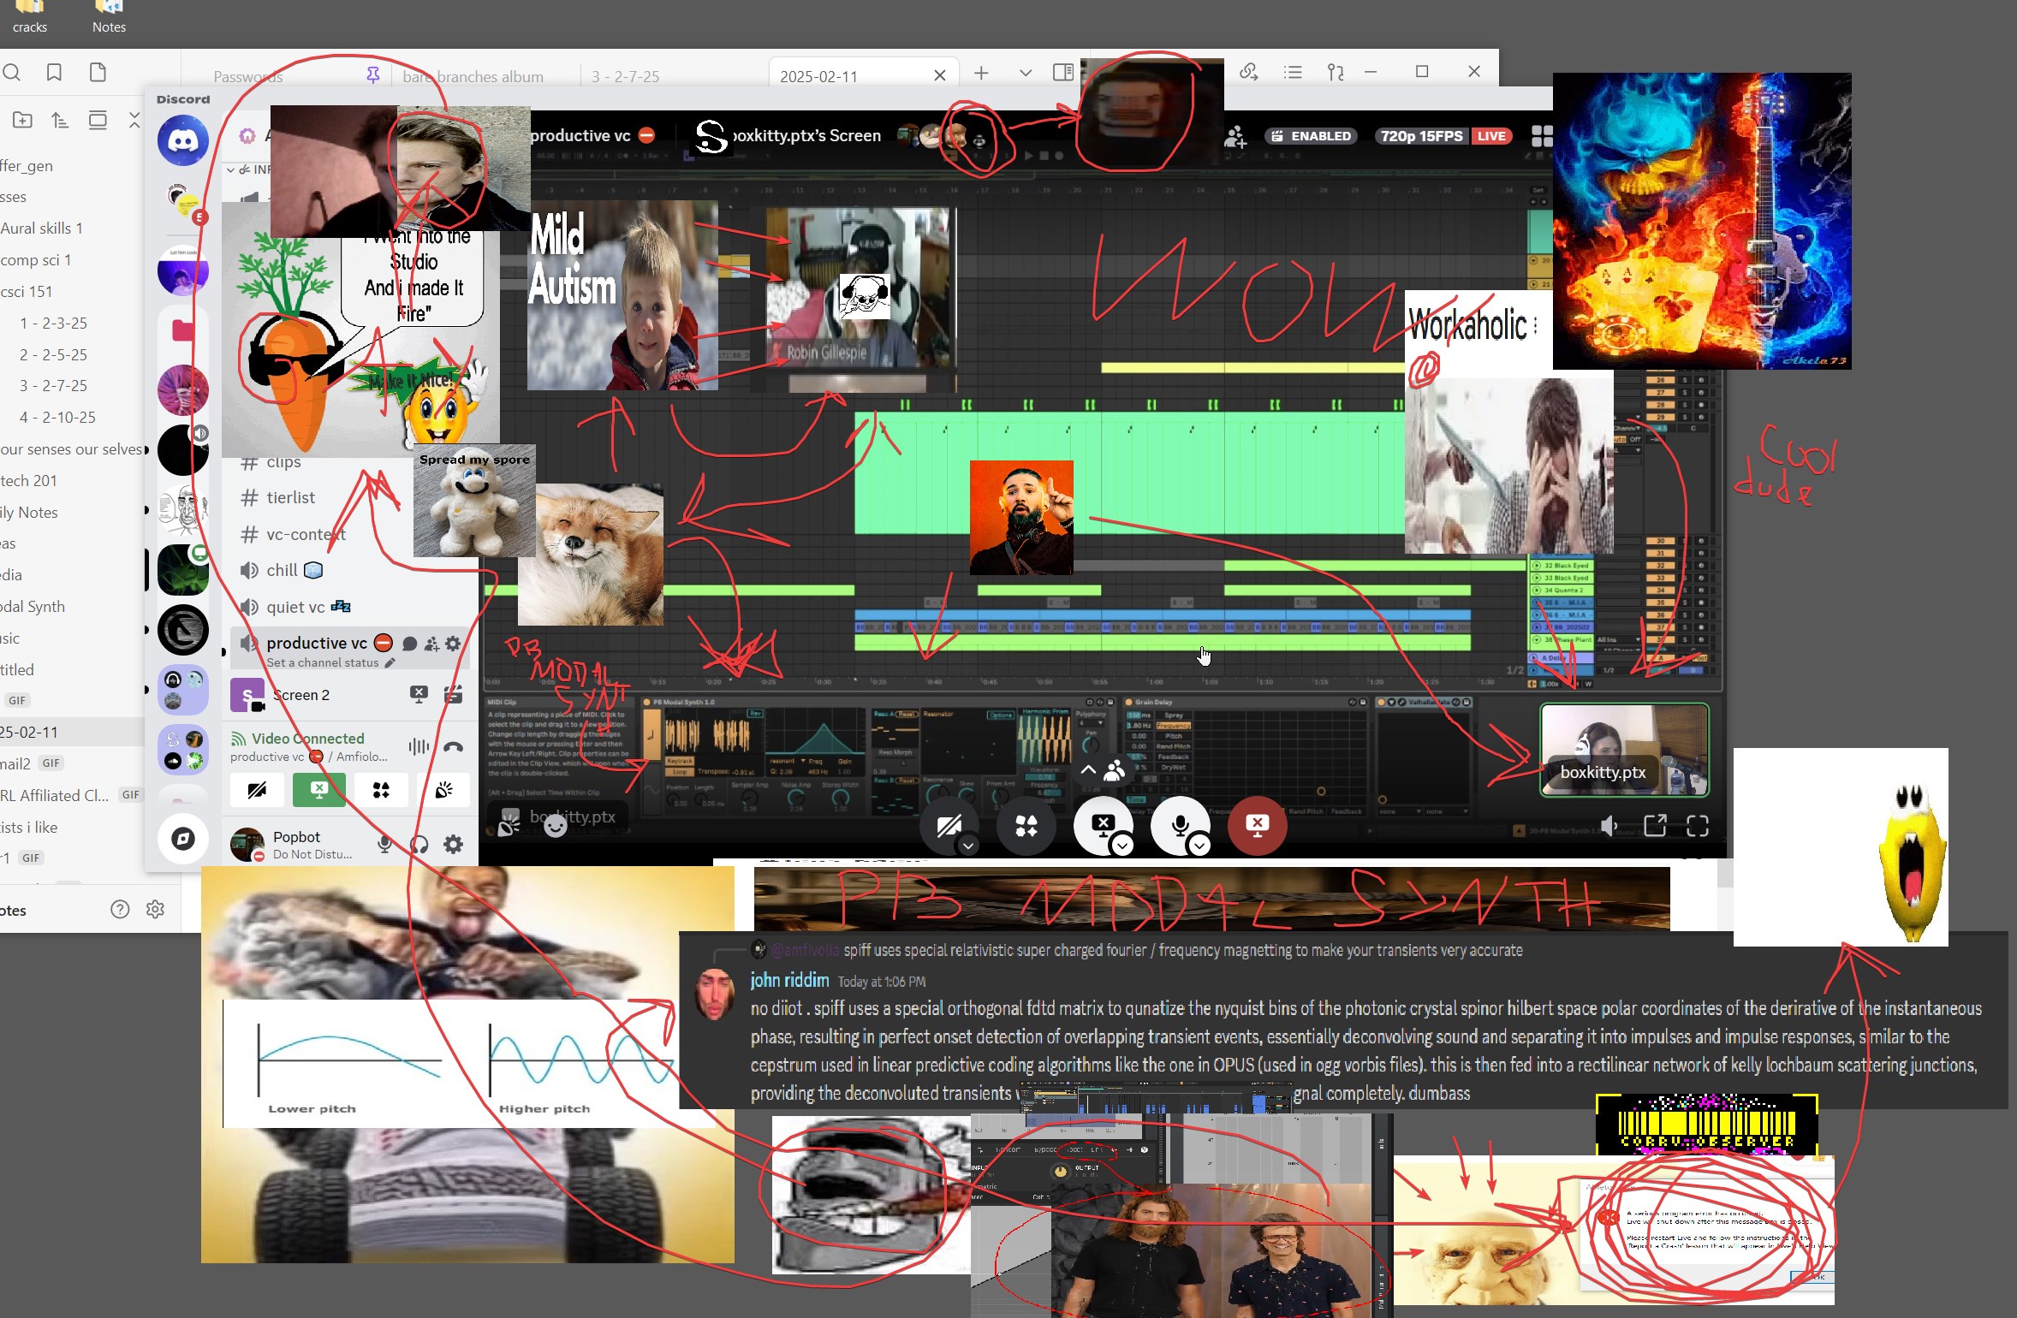Mute Popbot microphone in user panel
2017x1318 pixels.
coord(385,845)
